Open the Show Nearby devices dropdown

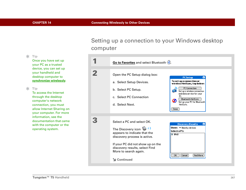click(x=187, y=128)
